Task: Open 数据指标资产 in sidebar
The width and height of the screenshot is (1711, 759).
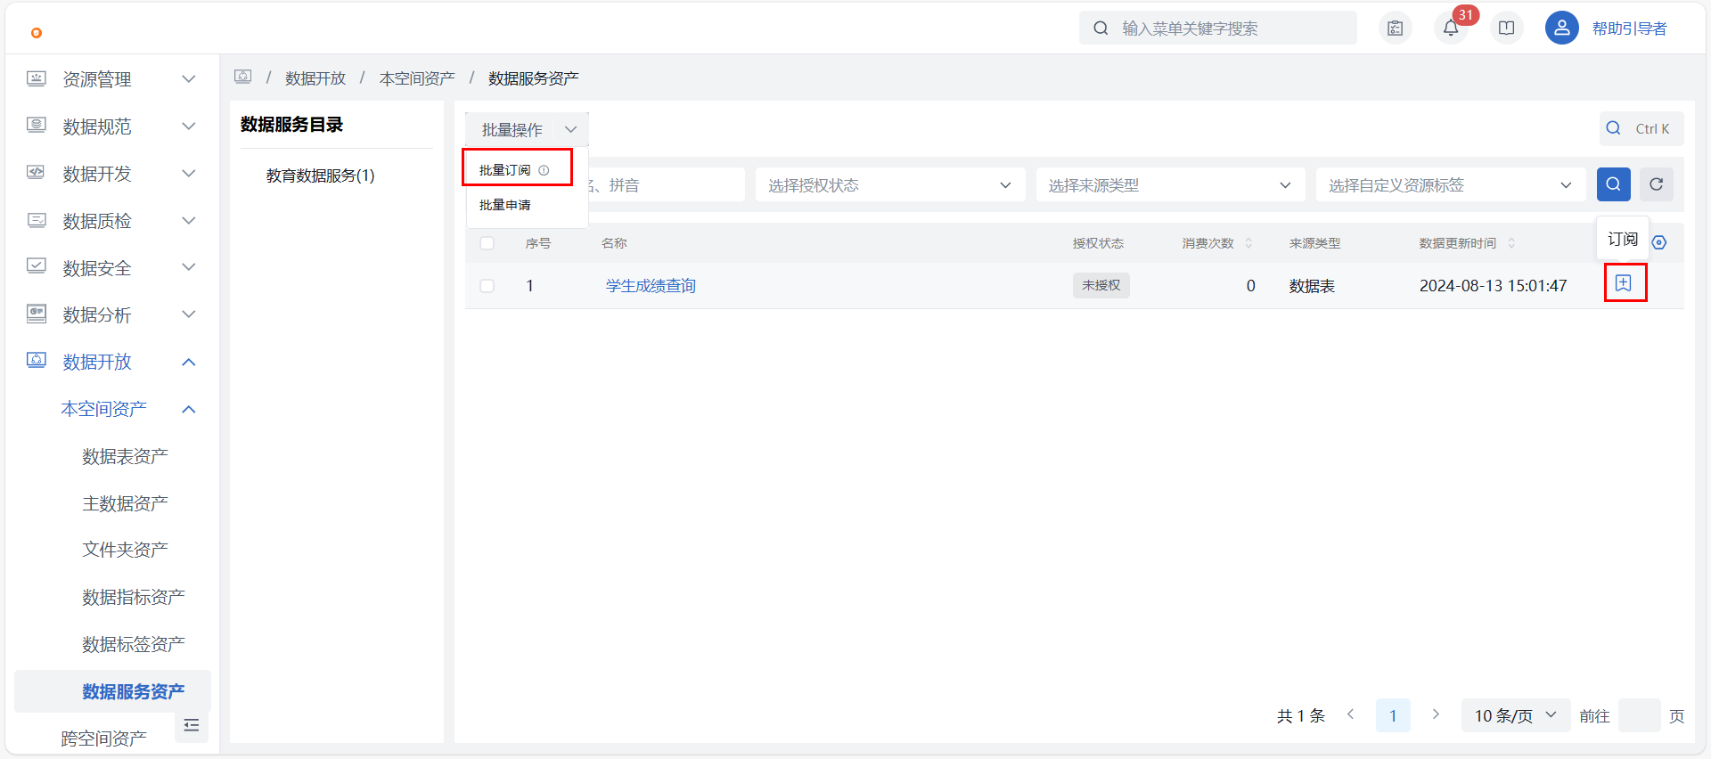Action: 134,597
